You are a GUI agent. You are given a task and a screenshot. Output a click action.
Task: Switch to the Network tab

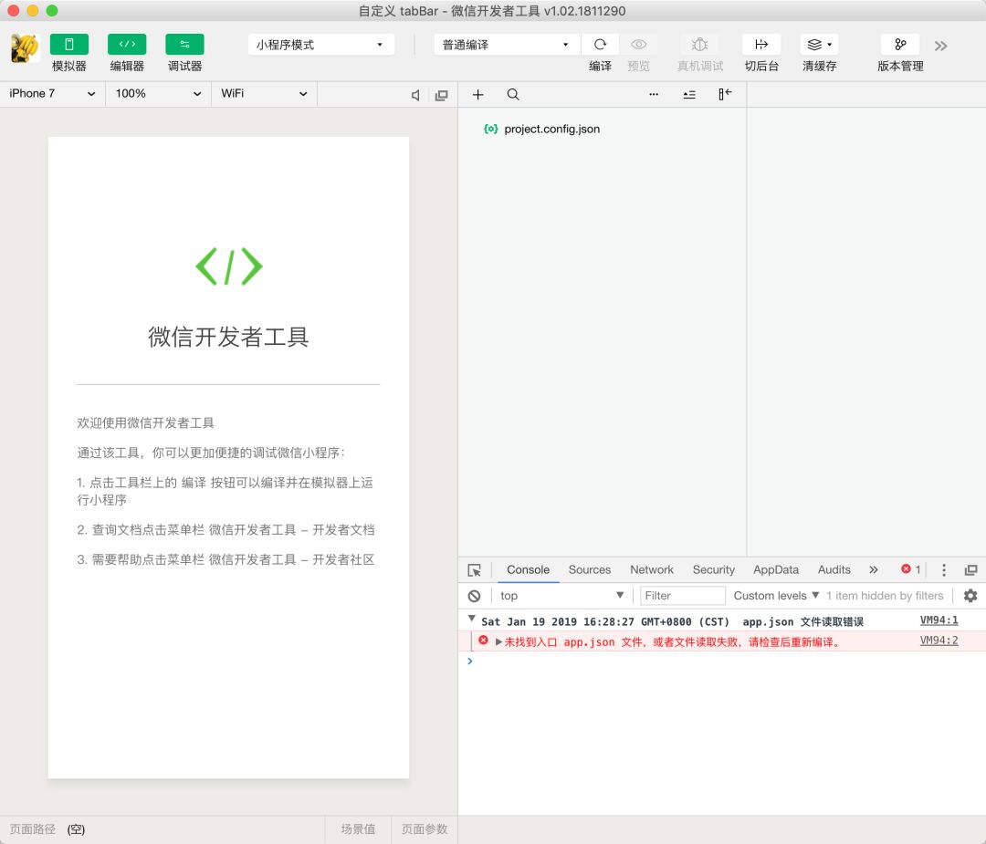[x=652, y=569]
